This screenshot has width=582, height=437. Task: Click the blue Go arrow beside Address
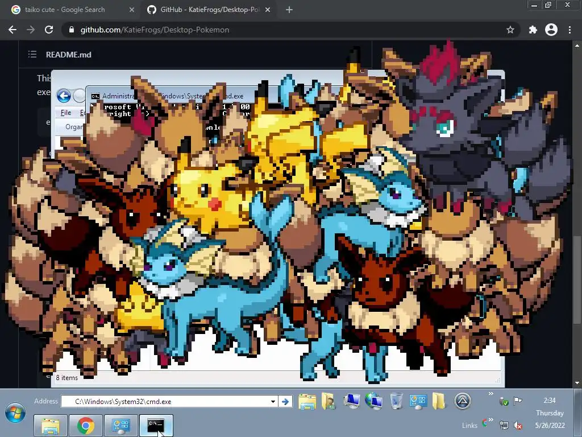click(x=285, y=401)
